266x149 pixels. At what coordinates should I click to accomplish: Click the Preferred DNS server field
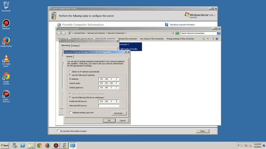point(109,101)
